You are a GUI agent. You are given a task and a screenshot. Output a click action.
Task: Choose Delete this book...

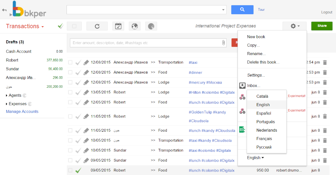[x=263, y=62]
